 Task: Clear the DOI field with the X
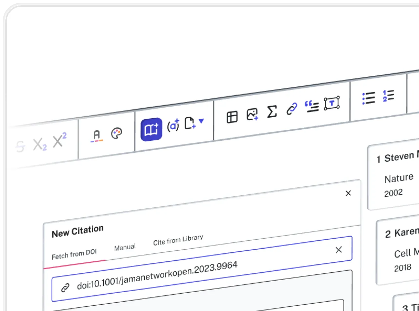pos(339,250)
